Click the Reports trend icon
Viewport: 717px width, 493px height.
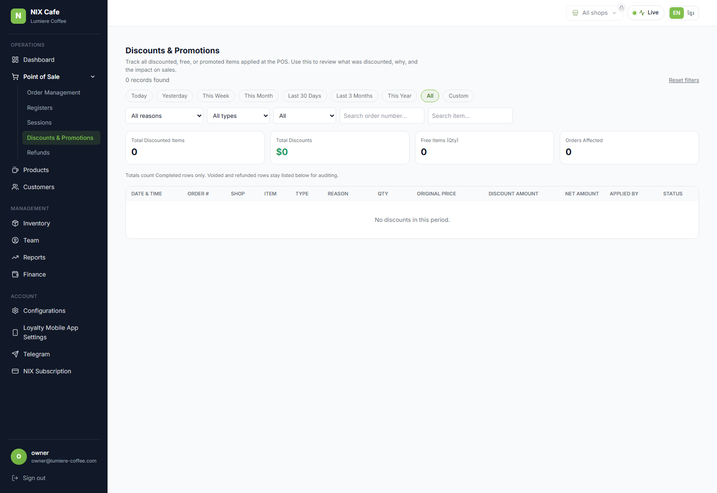[x=15, y=257]
